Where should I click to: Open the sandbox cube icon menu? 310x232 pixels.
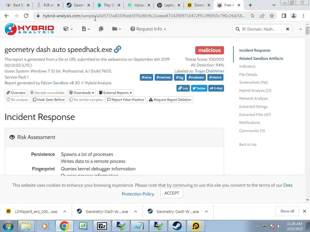(x=68, y=29)
